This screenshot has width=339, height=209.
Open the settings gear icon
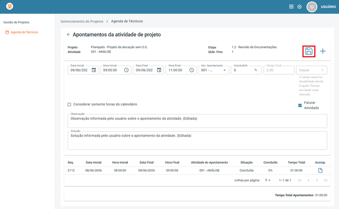pos(299,7)
